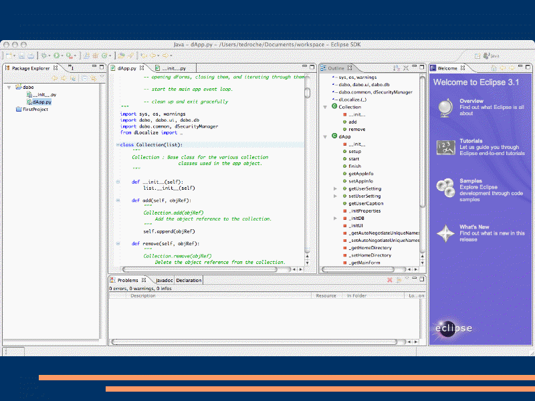Click the Open Perspective icon beside Java
This screenshot has width=535, height=401.
click(x=476, y=55)
